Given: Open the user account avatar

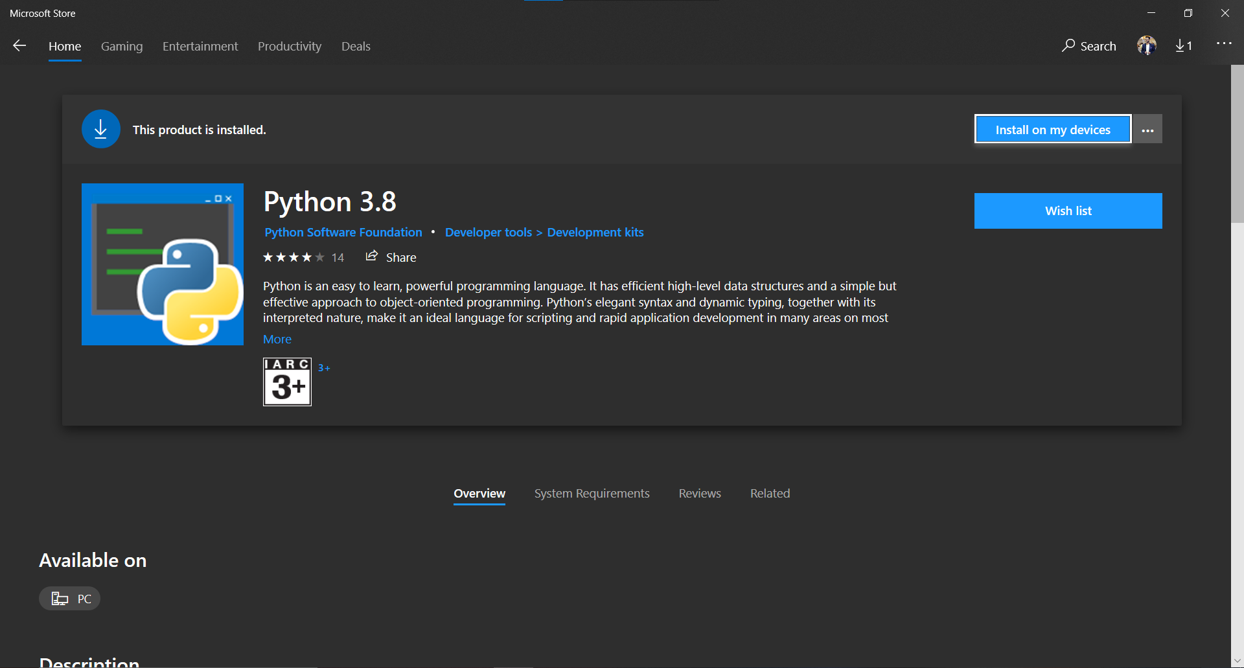Looking at the screenshot, I should tap(1147, 45).
